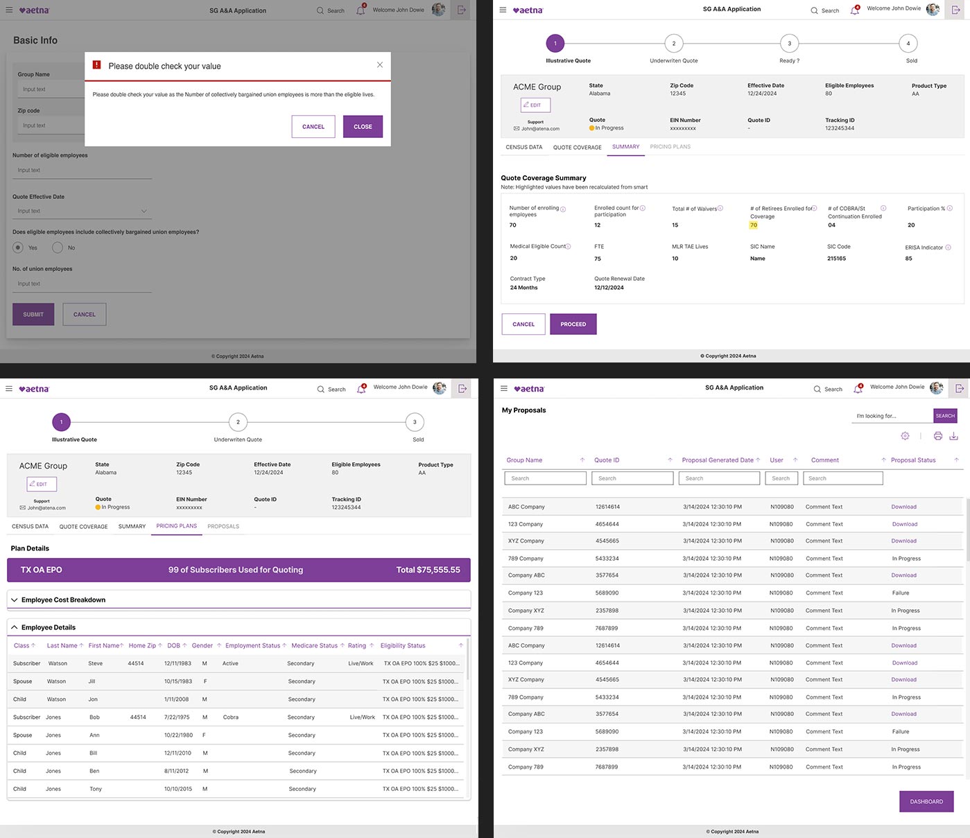Collapse the Employee Details section
Screen dimensions: 970x838
pos(15,627)
